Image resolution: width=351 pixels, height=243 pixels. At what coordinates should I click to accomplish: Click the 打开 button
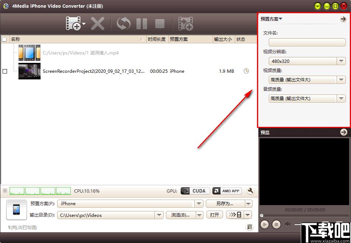tap(215, 215)
